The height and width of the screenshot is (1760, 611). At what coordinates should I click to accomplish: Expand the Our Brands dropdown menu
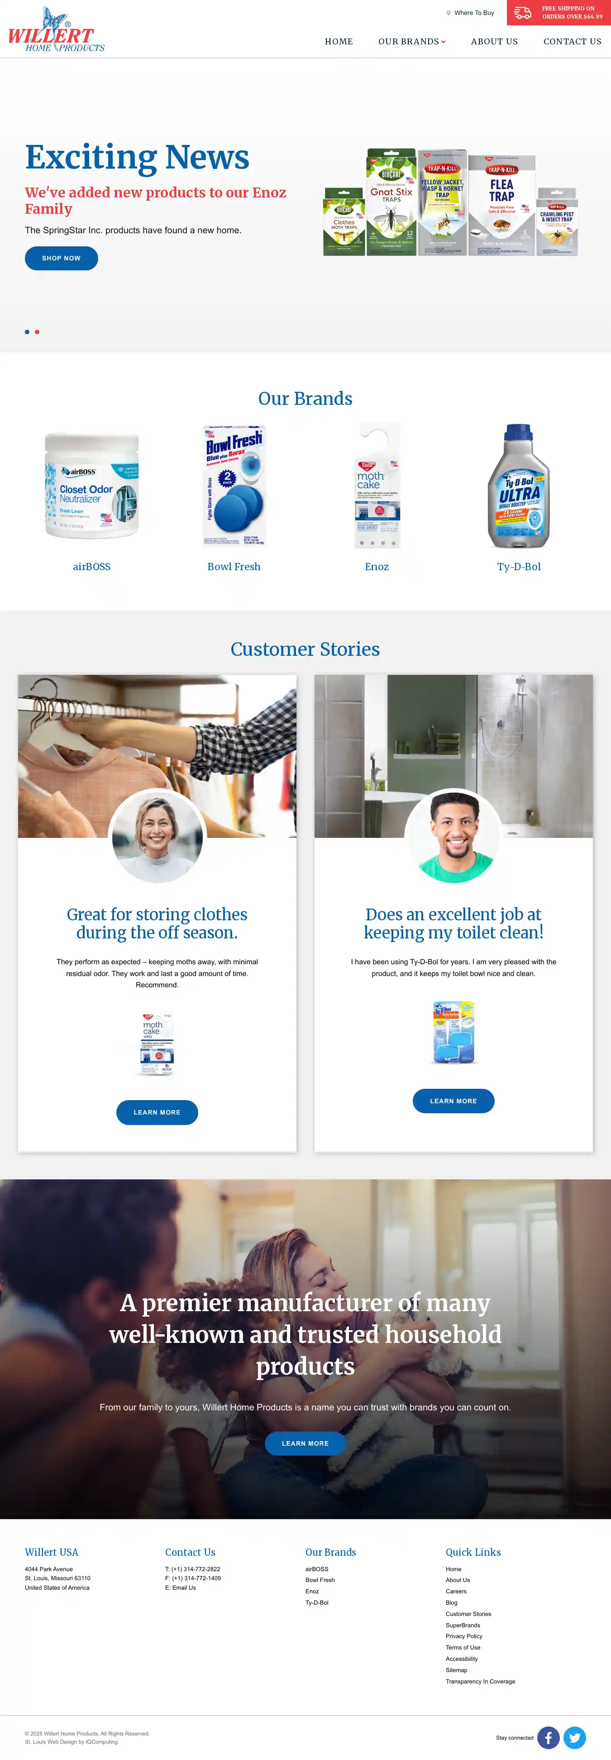(x=412, y=42)
